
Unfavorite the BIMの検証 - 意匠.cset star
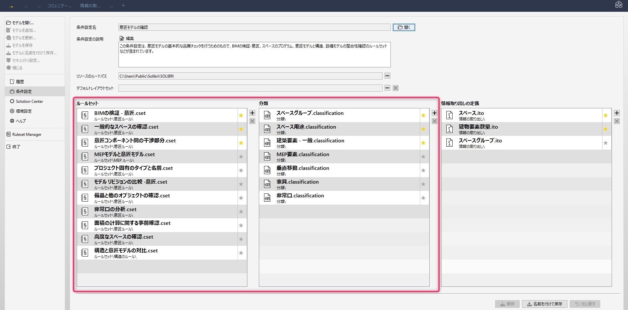(x=241, y=116)
